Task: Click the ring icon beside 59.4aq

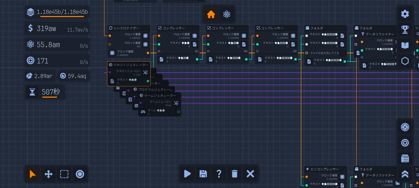Action: click(x=63, y=76)
